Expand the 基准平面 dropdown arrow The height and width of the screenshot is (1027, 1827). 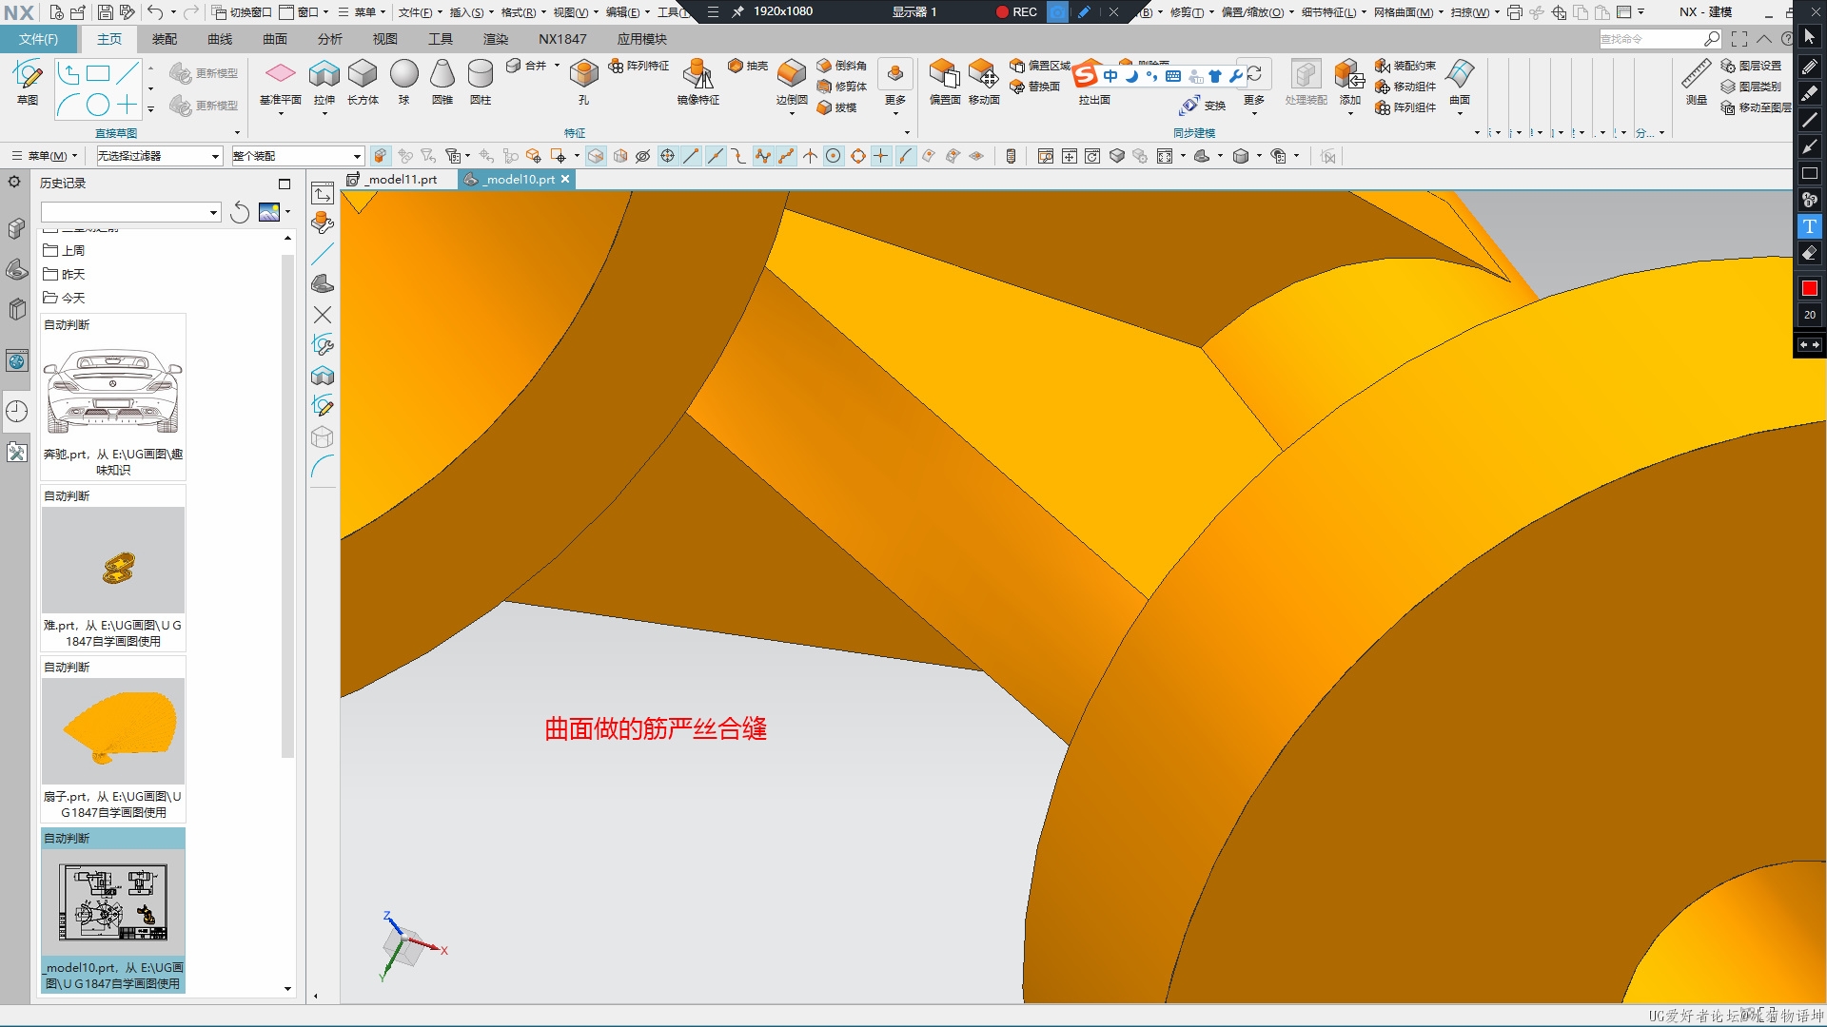280,113
